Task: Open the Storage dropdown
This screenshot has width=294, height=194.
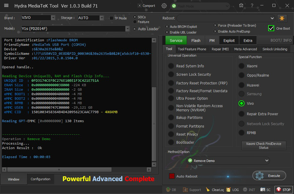Action: [102, 18]
